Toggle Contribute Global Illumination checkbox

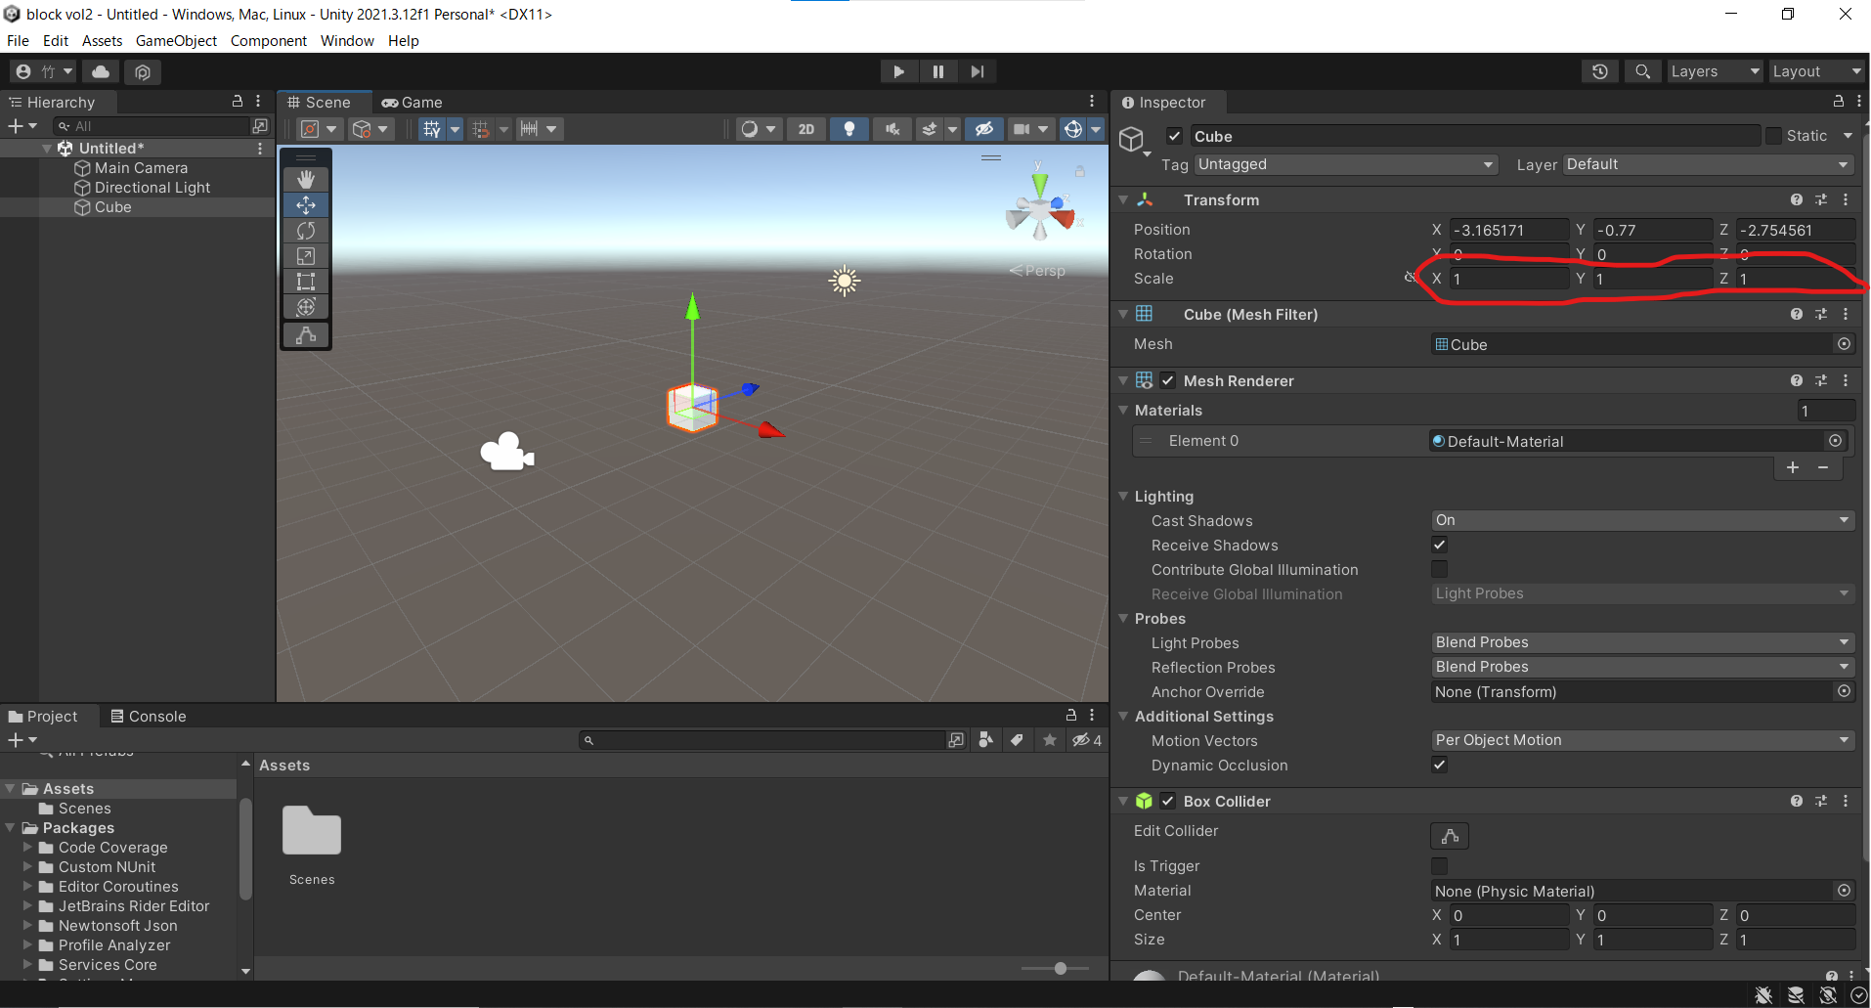click(1440, 569)
